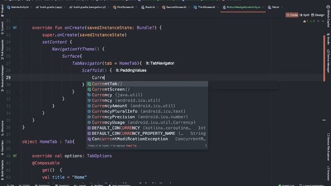Click the Next Tip link
331x186 pixels.
point(131,146)
